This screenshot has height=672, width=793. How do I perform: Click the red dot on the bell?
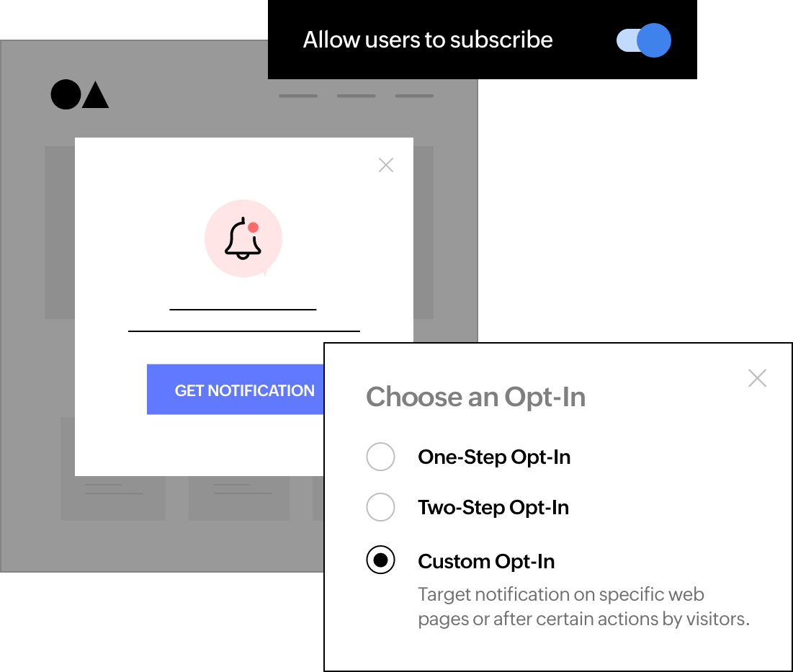coord(254,227)
